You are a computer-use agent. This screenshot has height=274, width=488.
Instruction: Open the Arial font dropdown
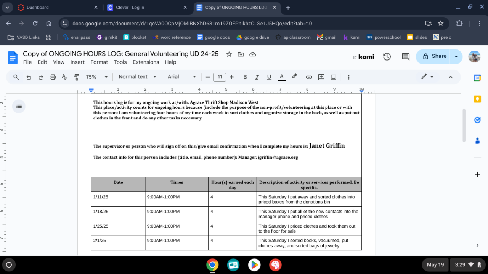point(181,77)
